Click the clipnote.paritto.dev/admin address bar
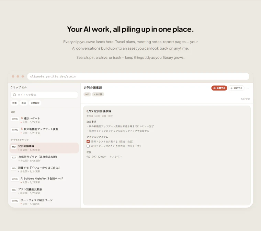Image resolution: width=261 pixels, height=231 pixels. pyautogui.click(x=138, y=76)
